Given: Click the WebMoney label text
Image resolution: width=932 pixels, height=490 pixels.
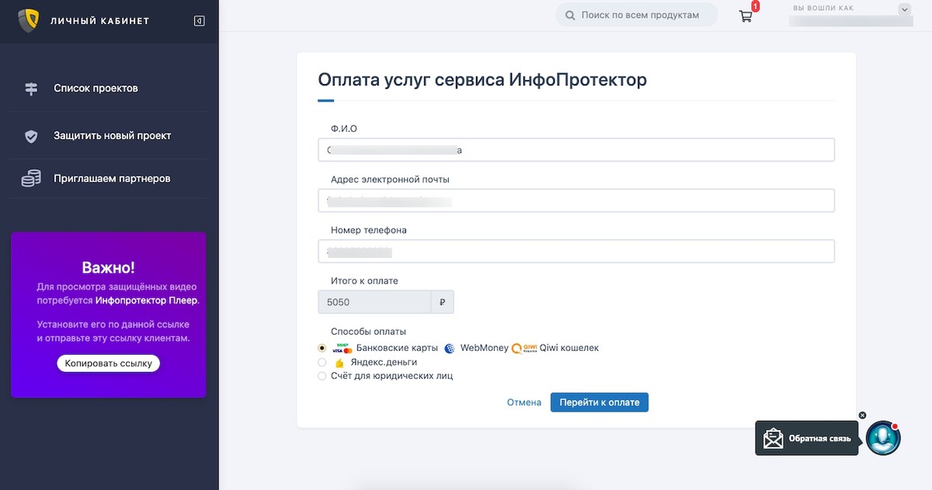Looking at the screenshot, I should tap(485, 348).
